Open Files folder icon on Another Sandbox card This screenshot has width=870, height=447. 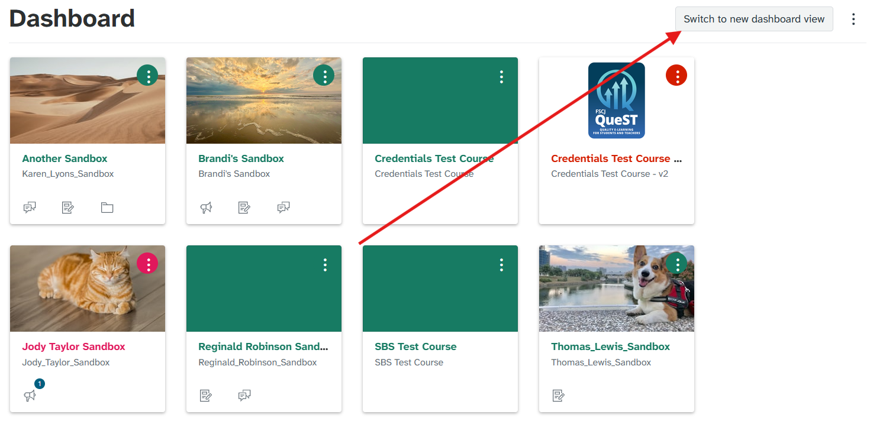pos(107,208)
